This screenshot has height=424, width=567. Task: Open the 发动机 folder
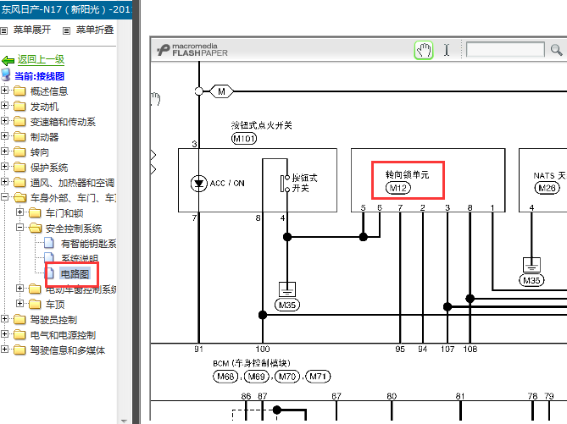coord(44,107)
